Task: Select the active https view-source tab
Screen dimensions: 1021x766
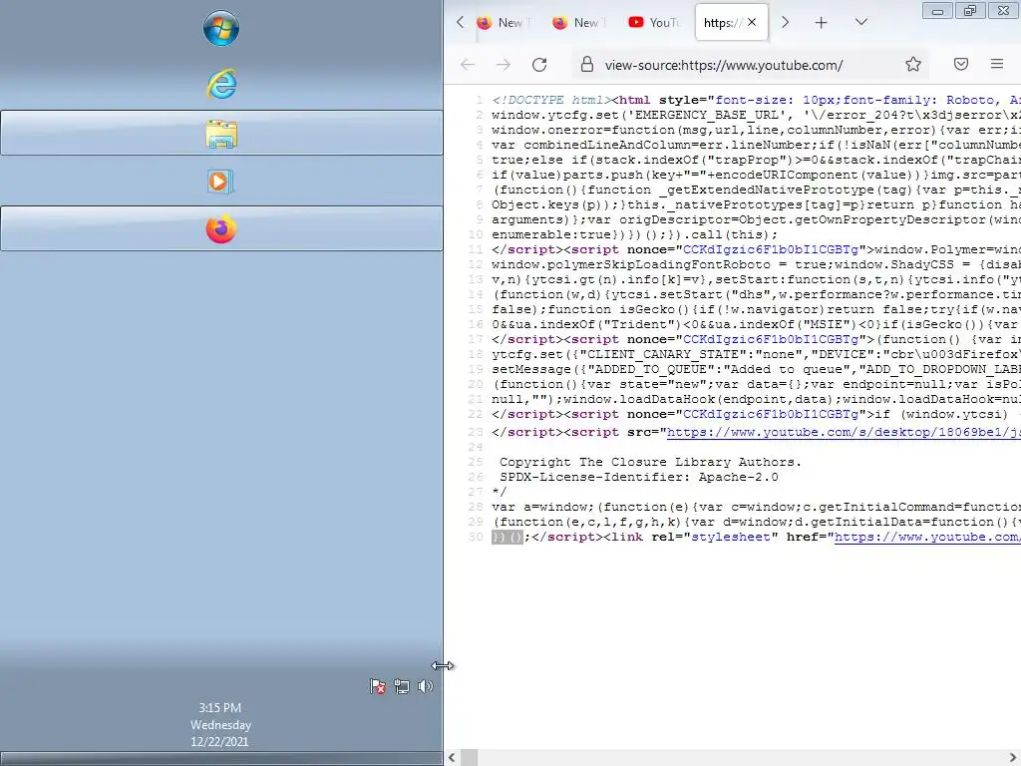Action: 722,23
